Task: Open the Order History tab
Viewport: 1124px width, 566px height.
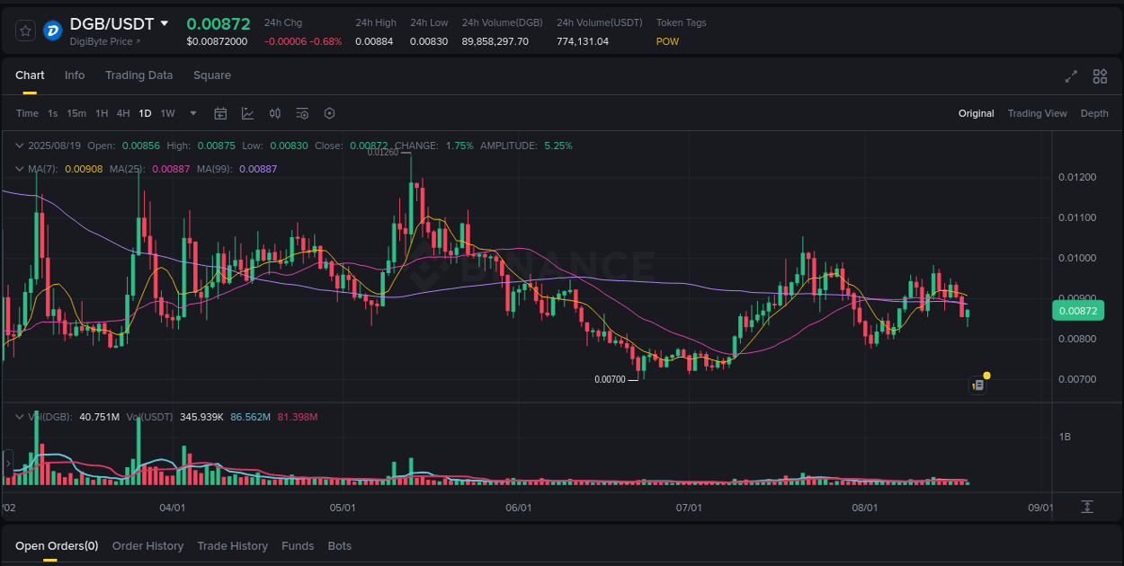Action: point(147,545)
